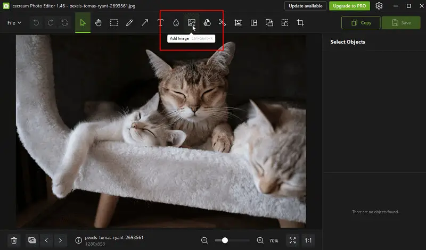Screen dimensions: 426x250
Task: Select the Arrow shape tool
Action: (145, 23)
